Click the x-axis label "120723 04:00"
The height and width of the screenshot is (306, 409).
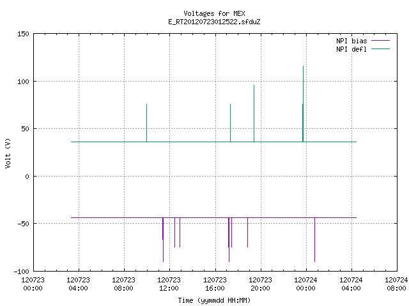pos(78,284)
